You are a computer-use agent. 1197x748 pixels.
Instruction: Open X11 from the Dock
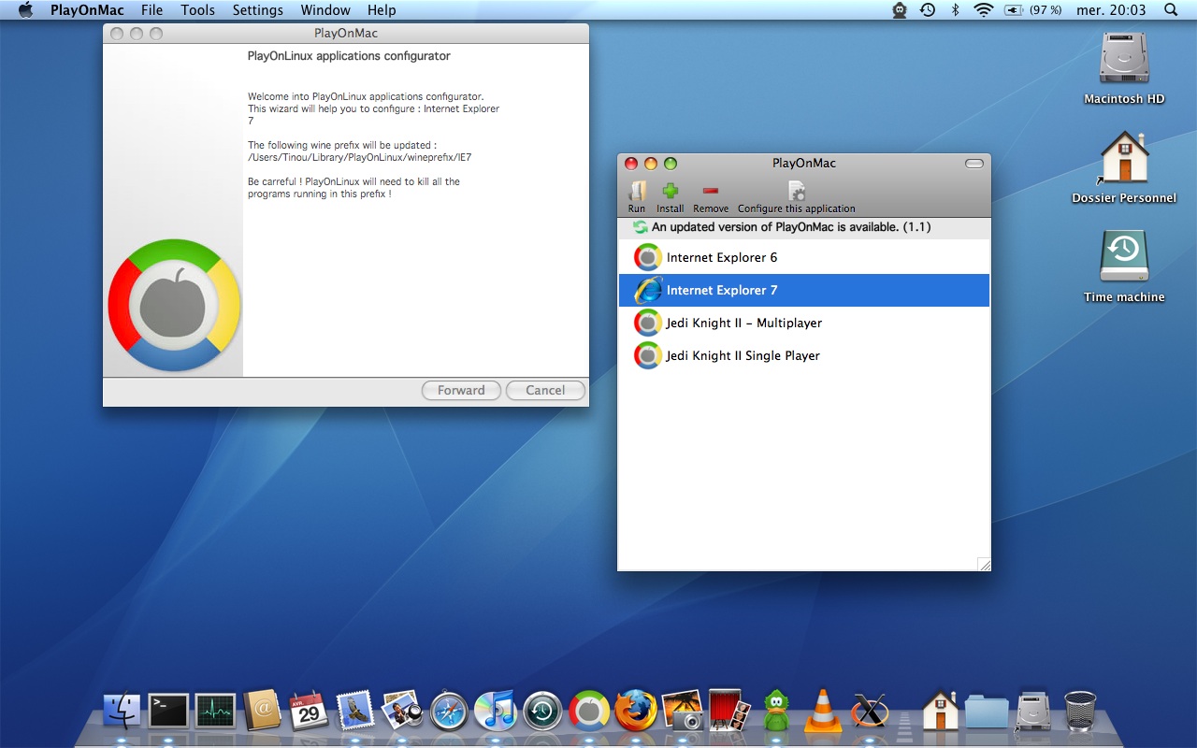coord(870,712)
